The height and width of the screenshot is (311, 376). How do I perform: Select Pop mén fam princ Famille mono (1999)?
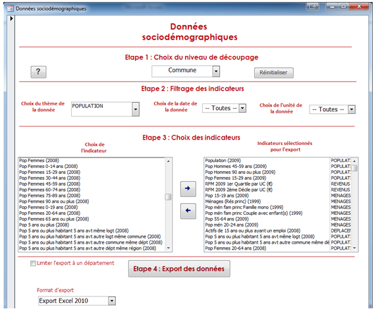[x=278, y=207]
